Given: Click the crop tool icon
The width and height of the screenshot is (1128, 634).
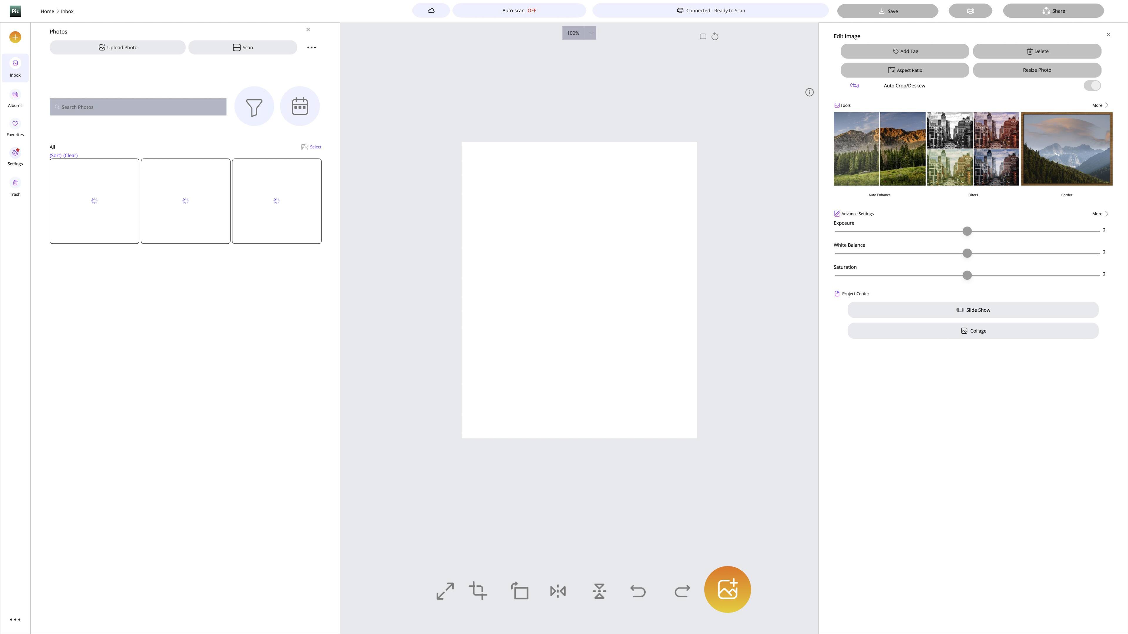Looking at the screenshot, I should 478,591.
